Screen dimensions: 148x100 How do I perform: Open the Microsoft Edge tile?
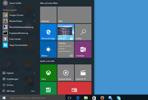coord(48,32)
